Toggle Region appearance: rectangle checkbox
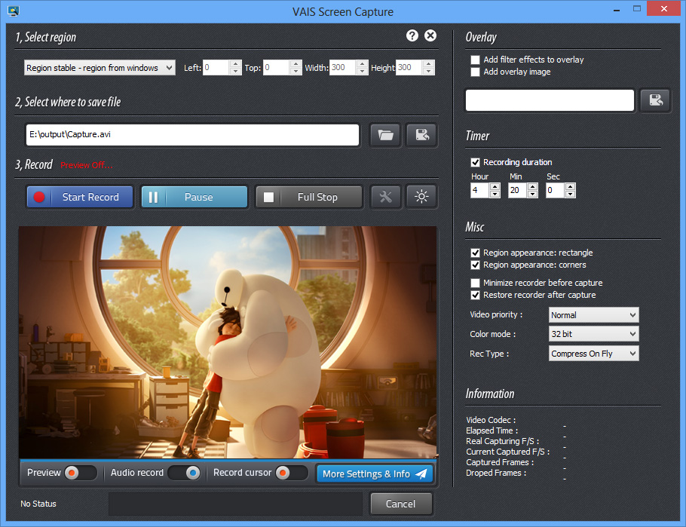 pyautogui.click(x=475, y=253)
